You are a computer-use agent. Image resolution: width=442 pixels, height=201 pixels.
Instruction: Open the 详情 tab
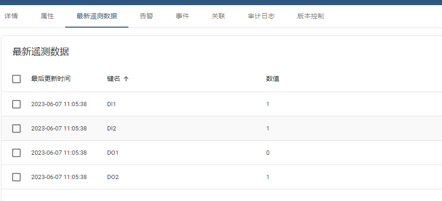click(11, 16)
